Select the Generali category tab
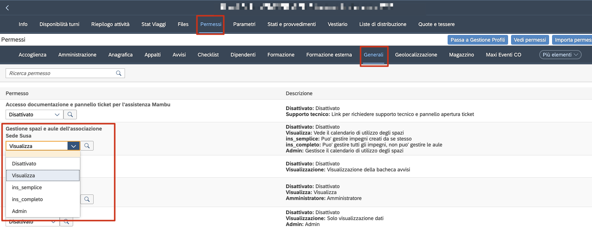Image resolution: width=592 pixels, height=229 pixels. click(373, 55)
